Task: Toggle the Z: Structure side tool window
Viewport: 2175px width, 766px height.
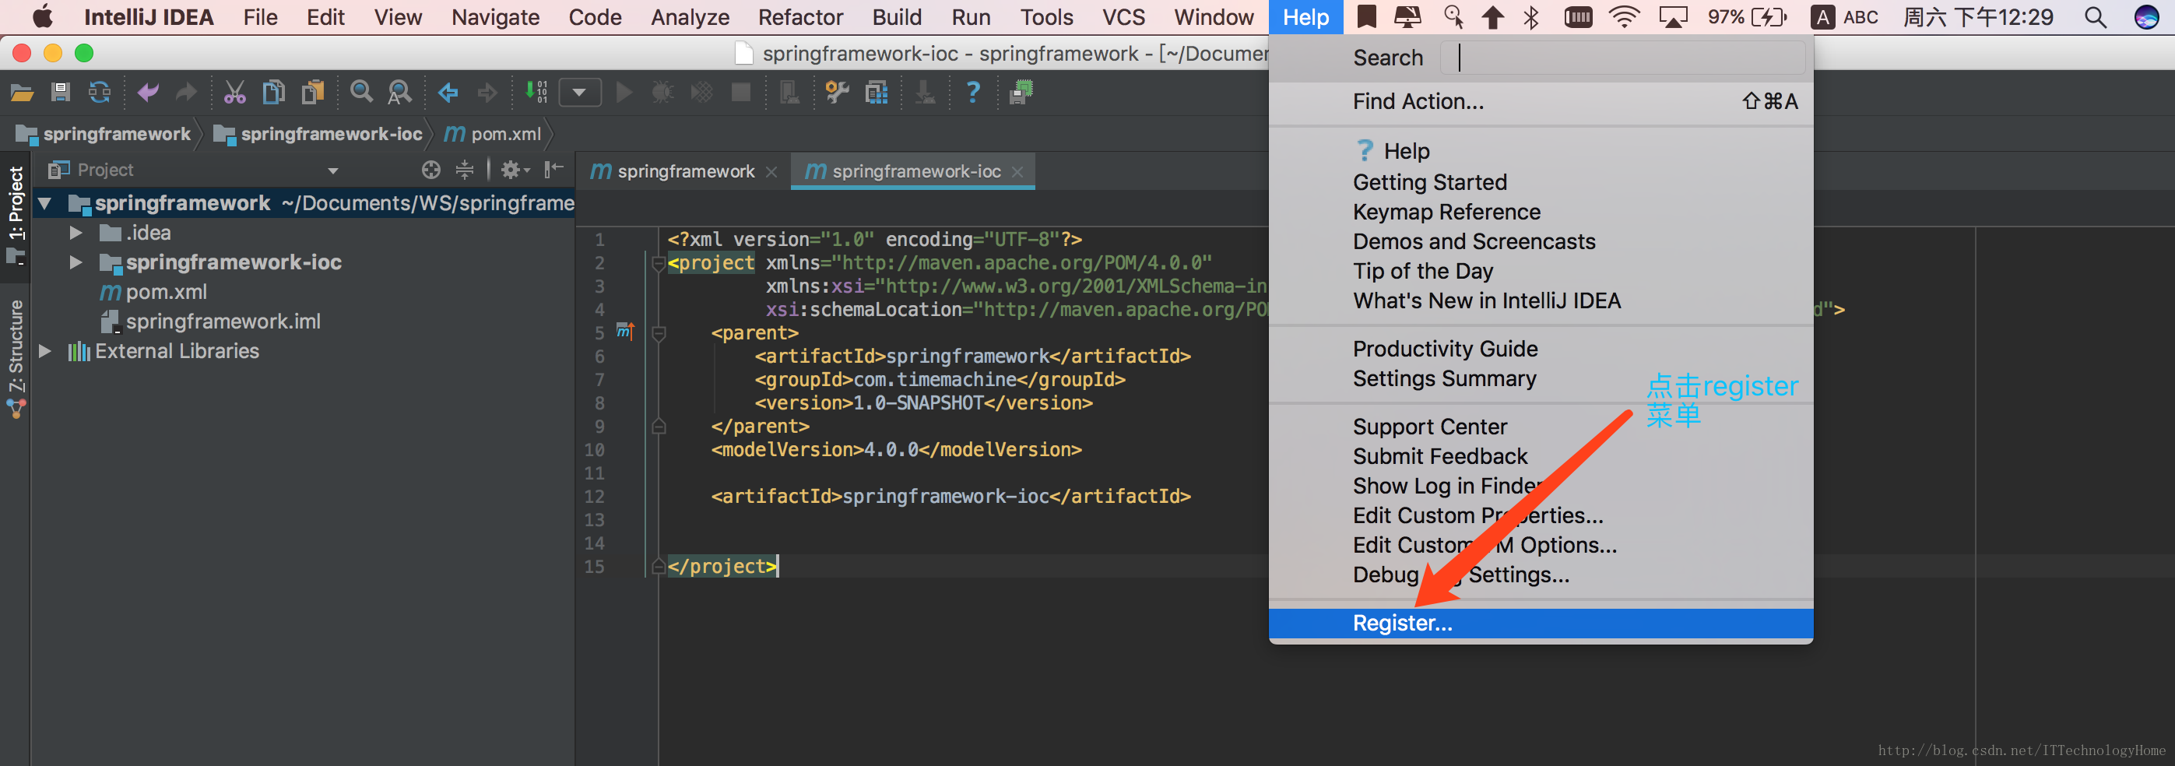Action: coord(16,358)
